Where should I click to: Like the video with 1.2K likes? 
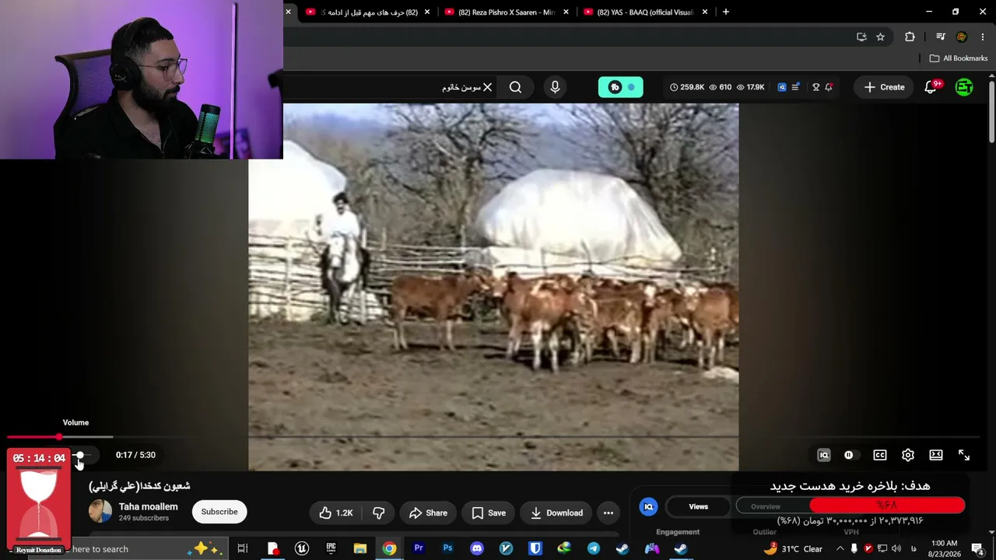tap(336, 513)
